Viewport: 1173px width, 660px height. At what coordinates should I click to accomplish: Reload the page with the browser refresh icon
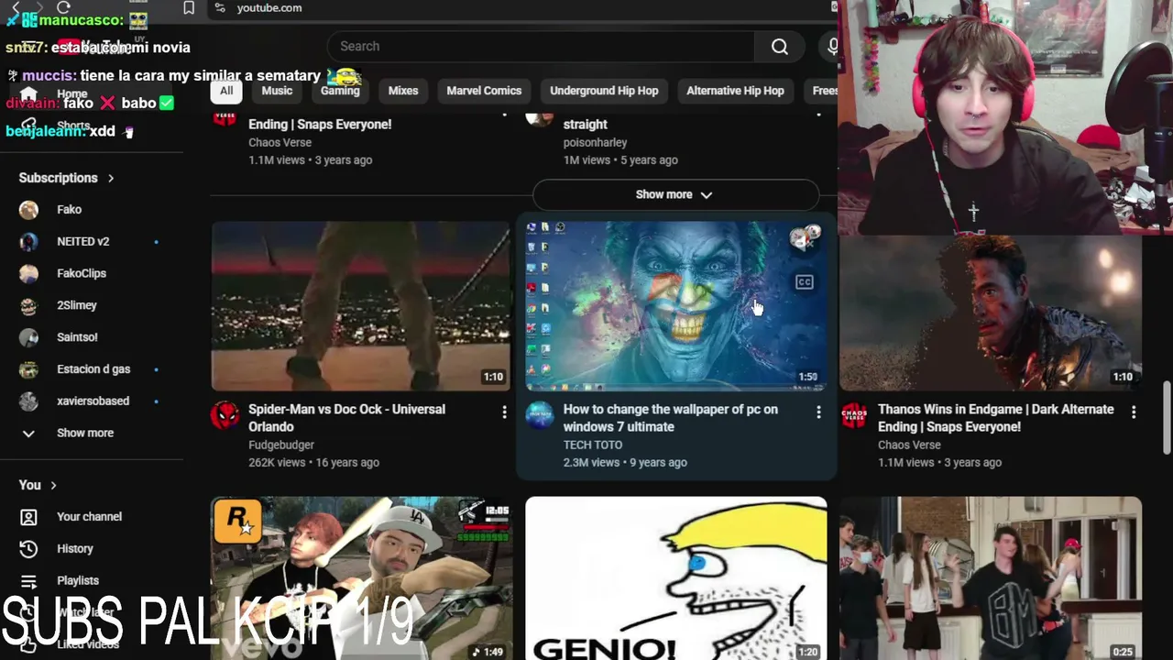(63, 7)
